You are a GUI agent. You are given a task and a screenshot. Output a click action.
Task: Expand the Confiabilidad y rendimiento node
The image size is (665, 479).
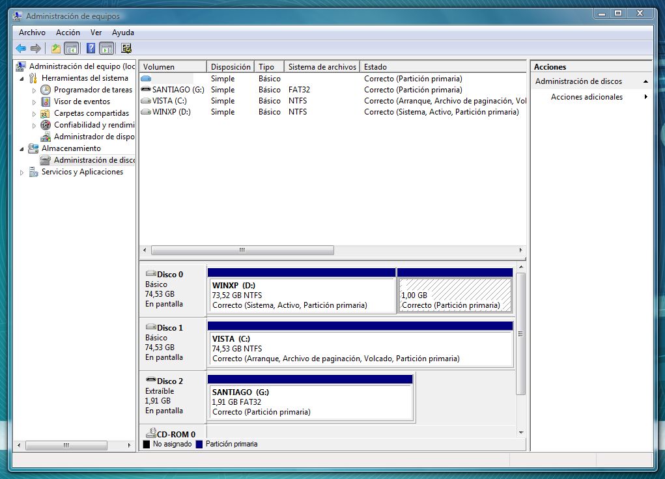tap(34, 126)
